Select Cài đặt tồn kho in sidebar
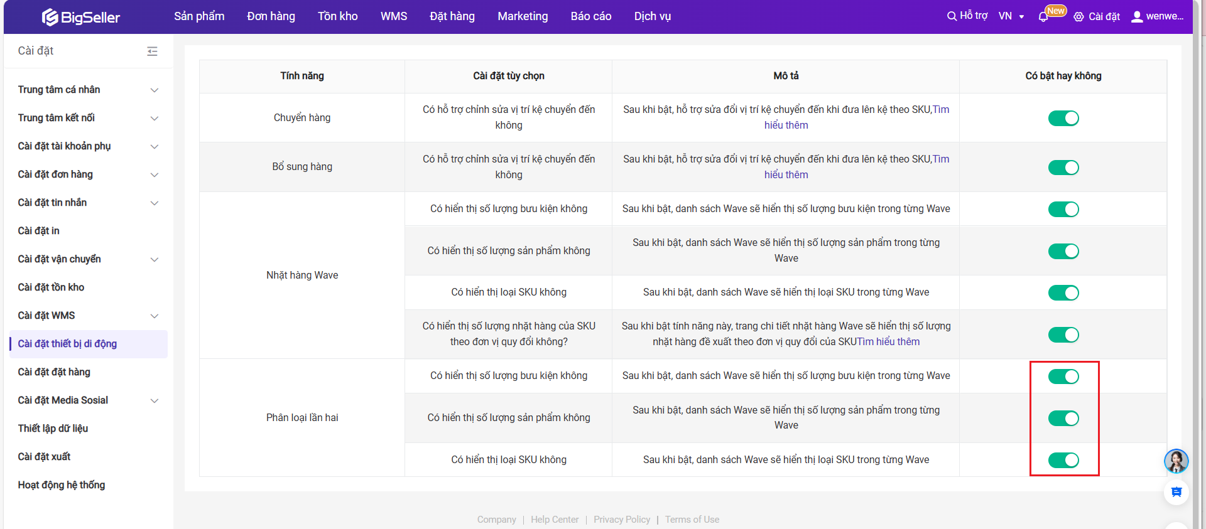The height and width of the screenshot is (529, 1206). pos(51,287)
